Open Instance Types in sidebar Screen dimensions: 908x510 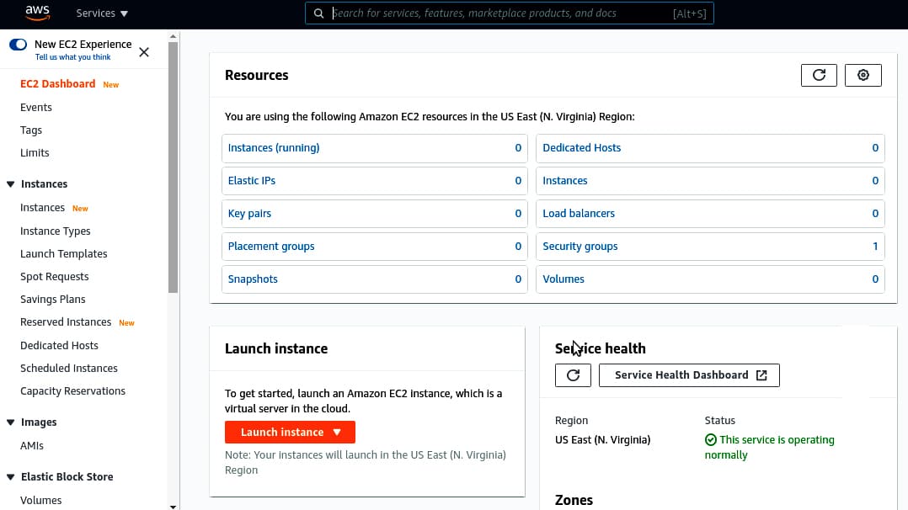coord(56,231)
